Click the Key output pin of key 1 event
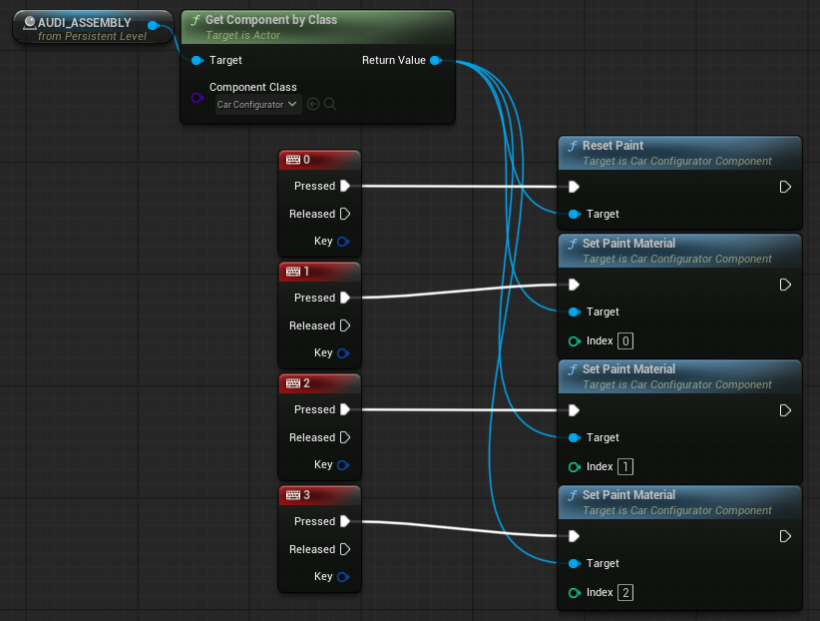 click(x=343, y=353)
